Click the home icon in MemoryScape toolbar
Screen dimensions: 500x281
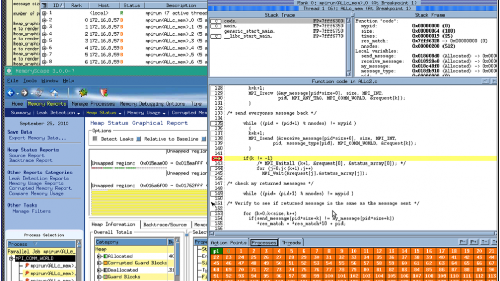54,93
